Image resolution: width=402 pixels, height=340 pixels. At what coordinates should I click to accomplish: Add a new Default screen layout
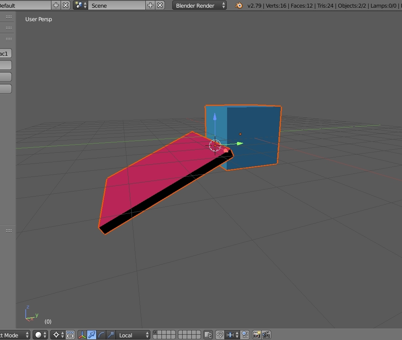[56, 5]
